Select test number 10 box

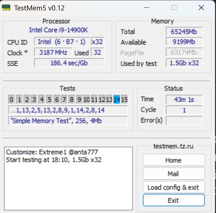pyautogui.click(x=87, y=99)
